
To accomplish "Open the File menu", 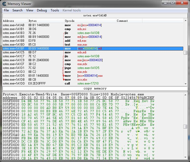I will click(x=6, y=10).
